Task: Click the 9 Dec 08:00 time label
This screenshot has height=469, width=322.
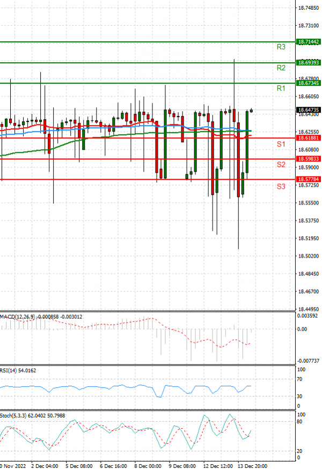Action: coord(182,466)
